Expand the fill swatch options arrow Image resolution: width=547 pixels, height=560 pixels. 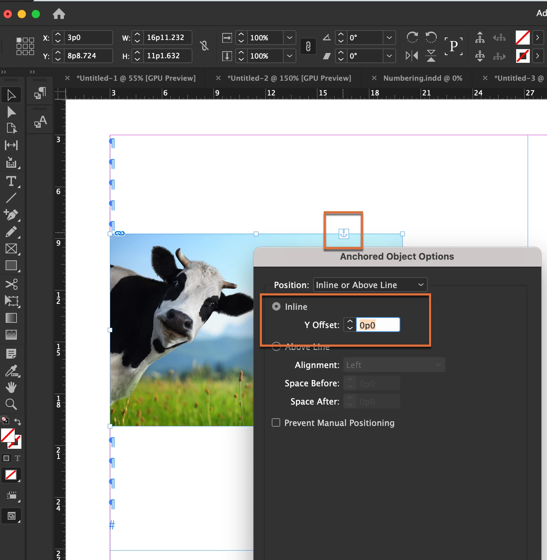pos(538,38)
